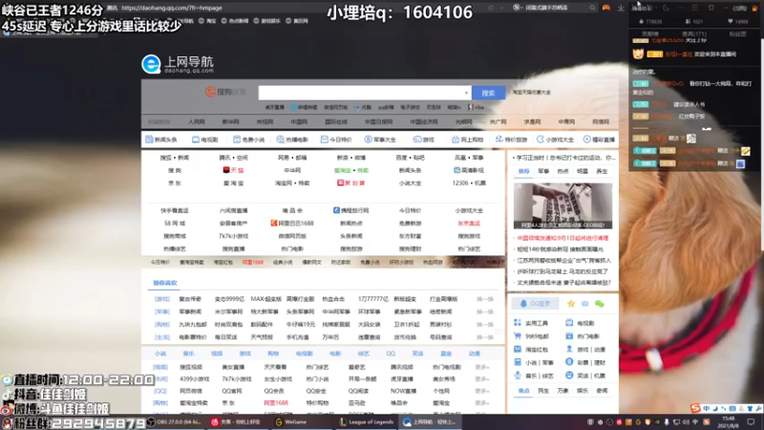This screenshot has height=430, width=764.
Task: Select the 热点 news tab
Action: point(562,172)
